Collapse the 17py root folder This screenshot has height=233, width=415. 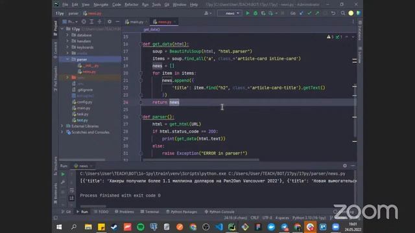[62, 28]
